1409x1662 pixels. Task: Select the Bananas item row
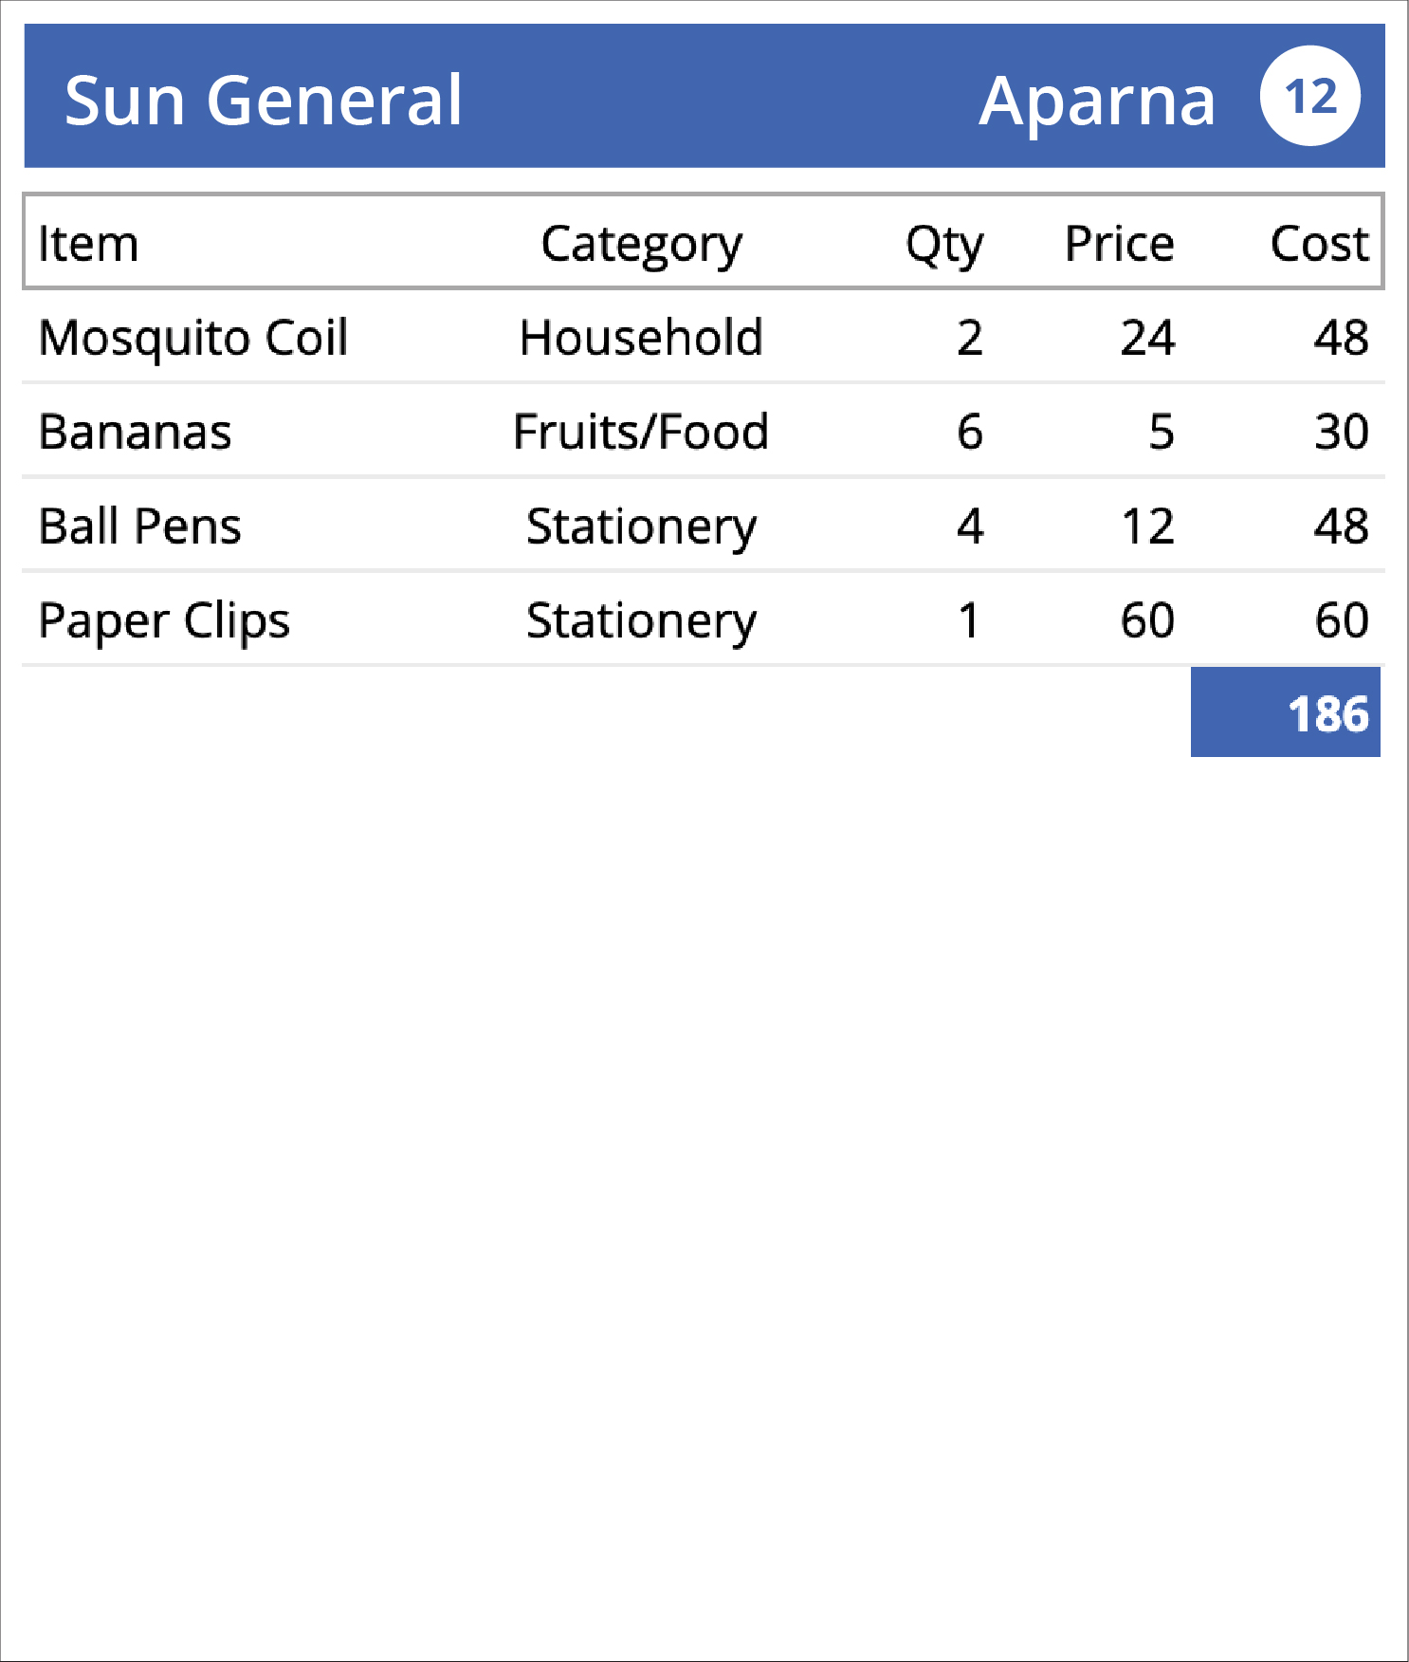pos(703,431)
